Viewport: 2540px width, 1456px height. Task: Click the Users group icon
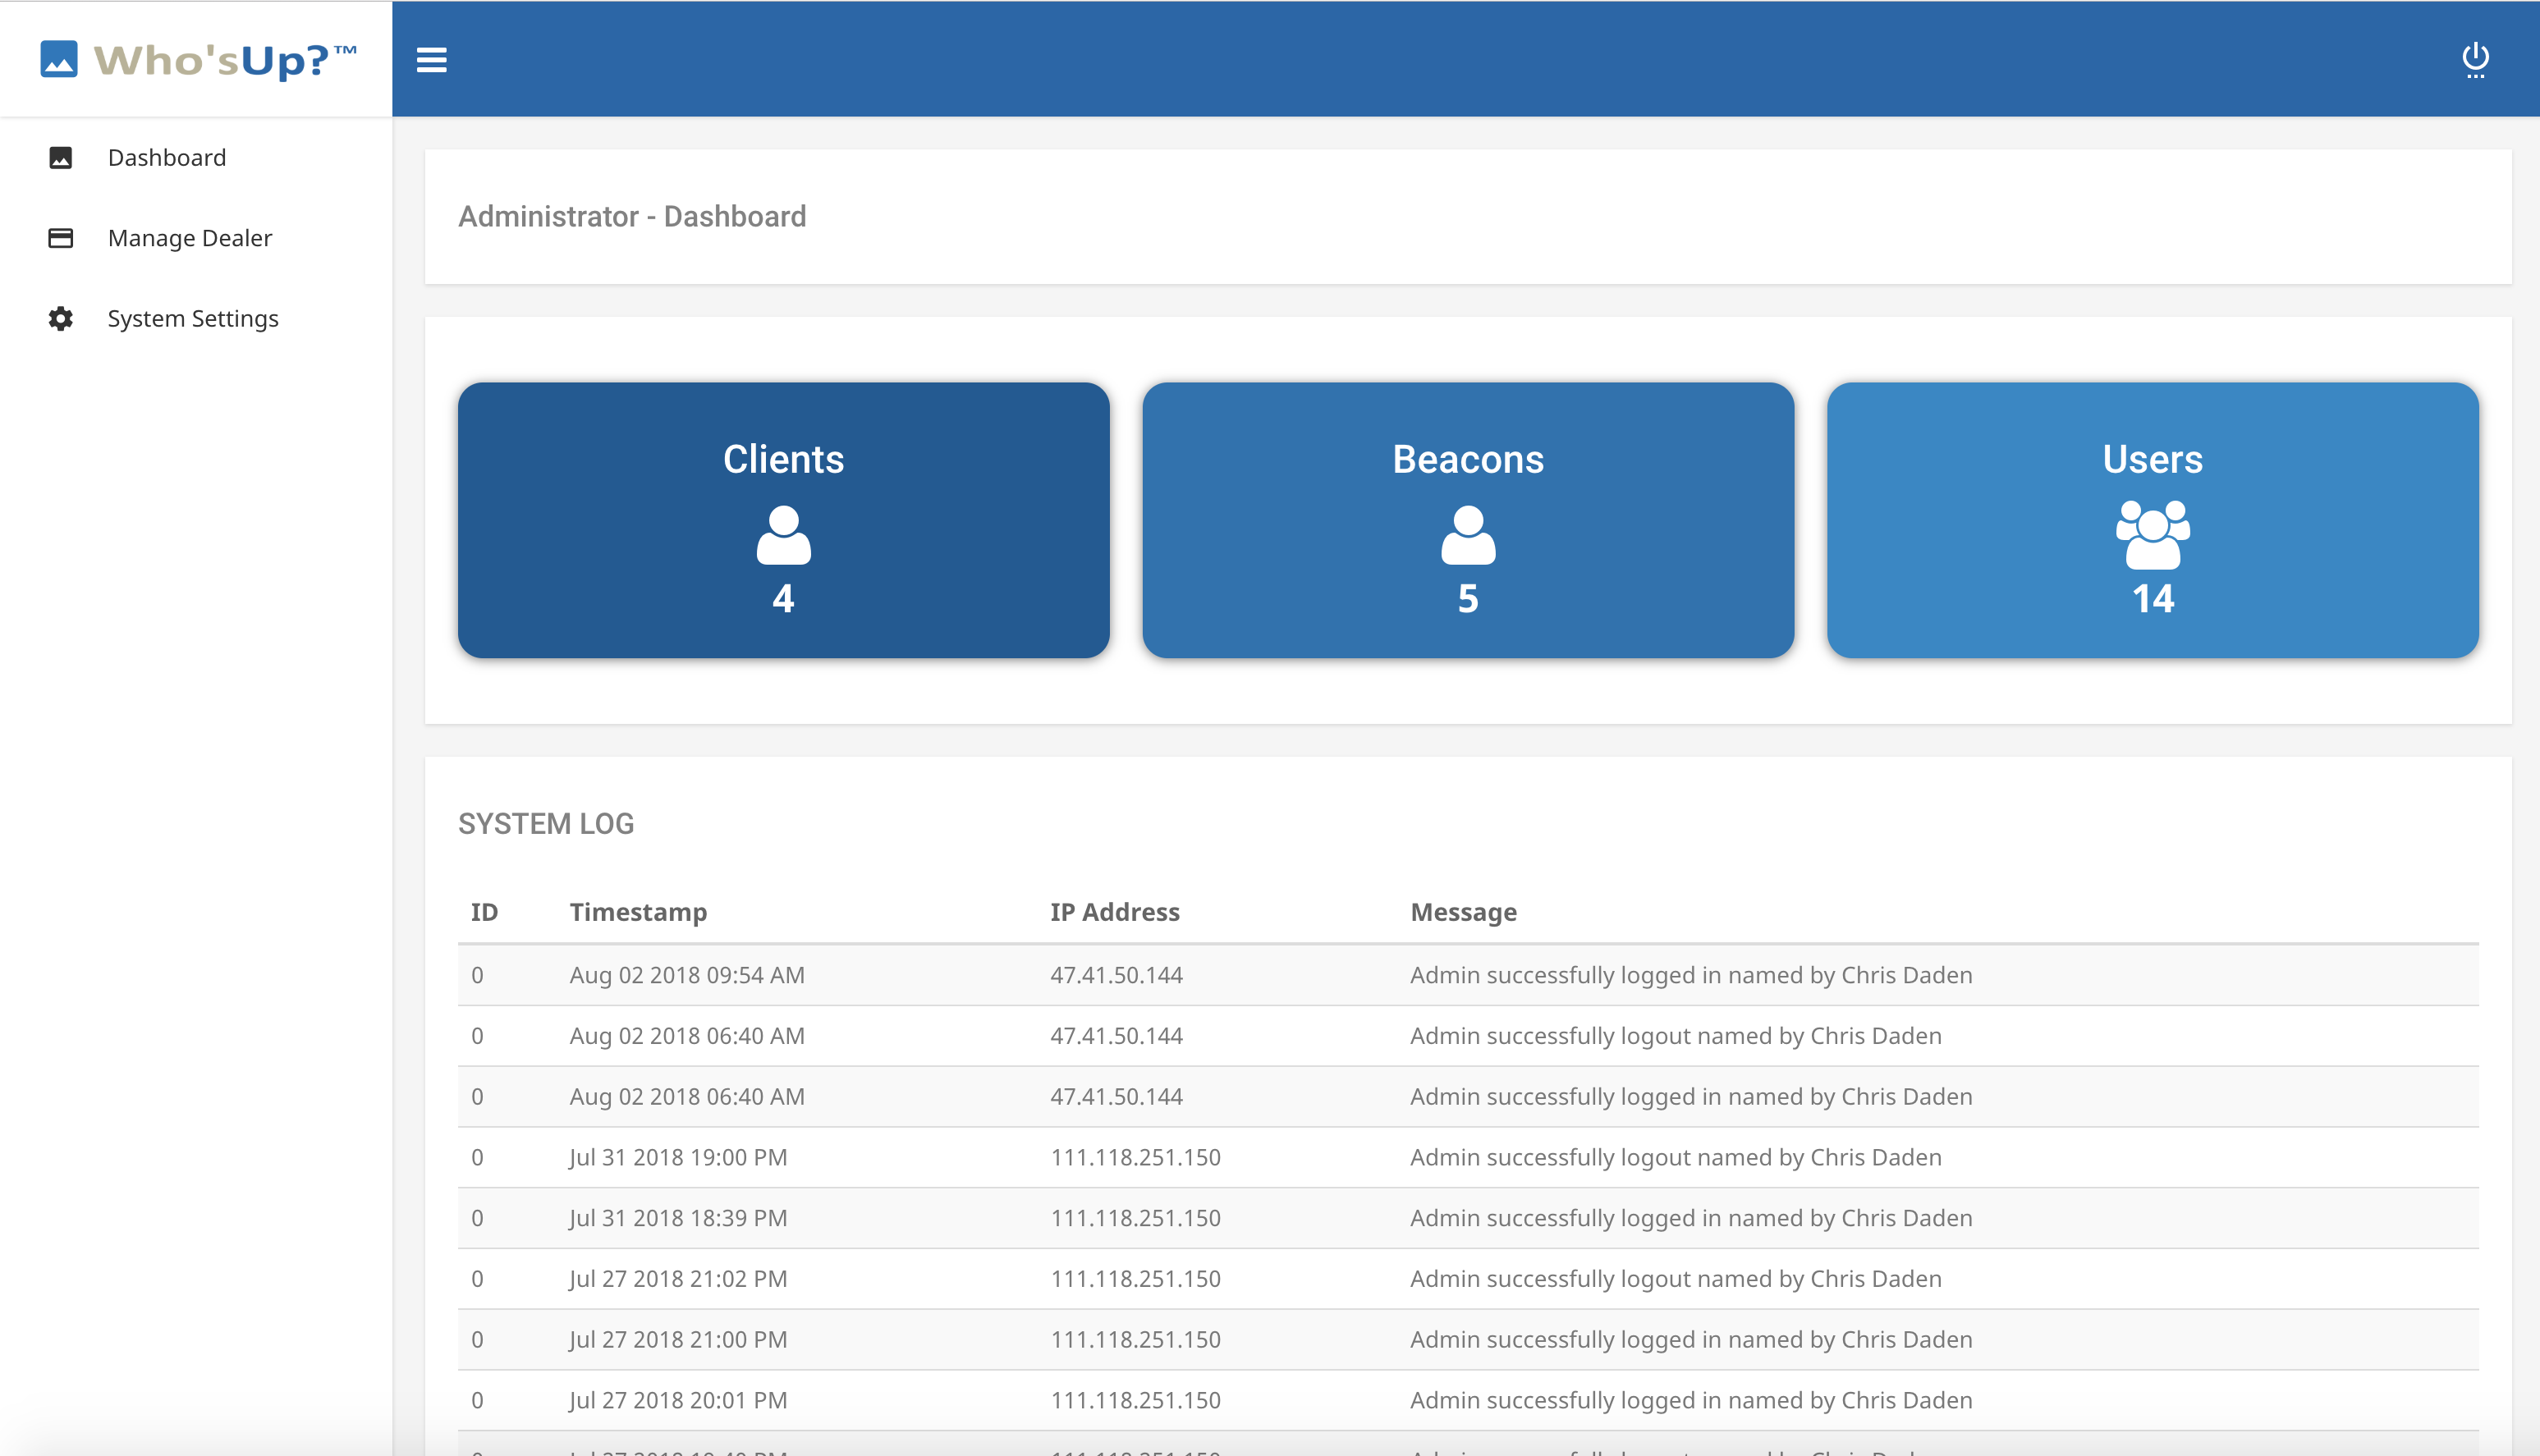click(x=2152, y=535)
